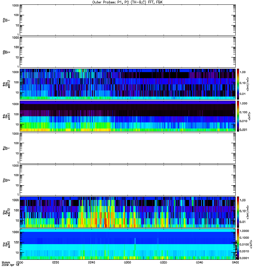
Task: Click the '0.010' tick on thb scm1 color bar
Action: [243, 121]
